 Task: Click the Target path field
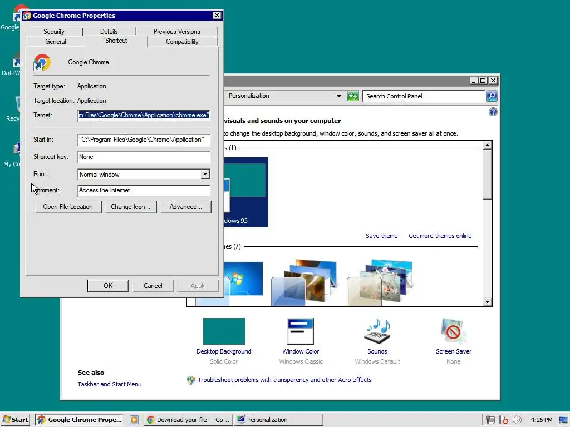click(x=144, y=115)
